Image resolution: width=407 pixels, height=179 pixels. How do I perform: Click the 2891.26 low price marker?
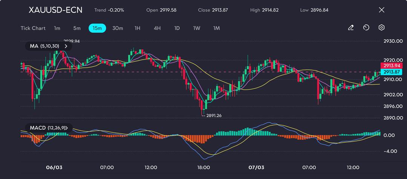pos(214,116)
